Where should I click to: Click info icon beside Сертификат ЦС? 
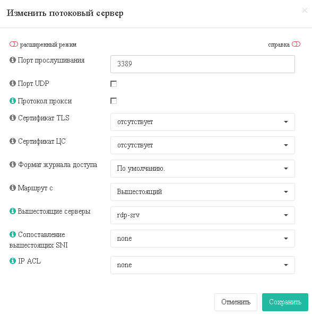coord(13,141)
